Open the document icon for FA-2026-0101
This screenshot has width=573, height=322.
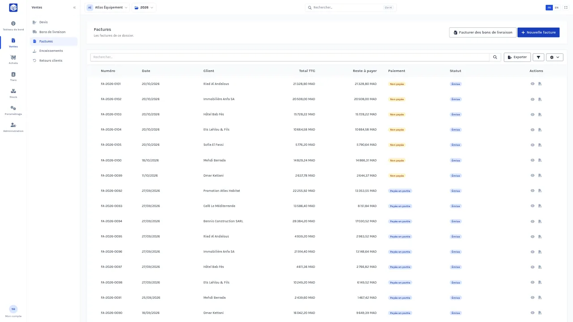(540, 84)
